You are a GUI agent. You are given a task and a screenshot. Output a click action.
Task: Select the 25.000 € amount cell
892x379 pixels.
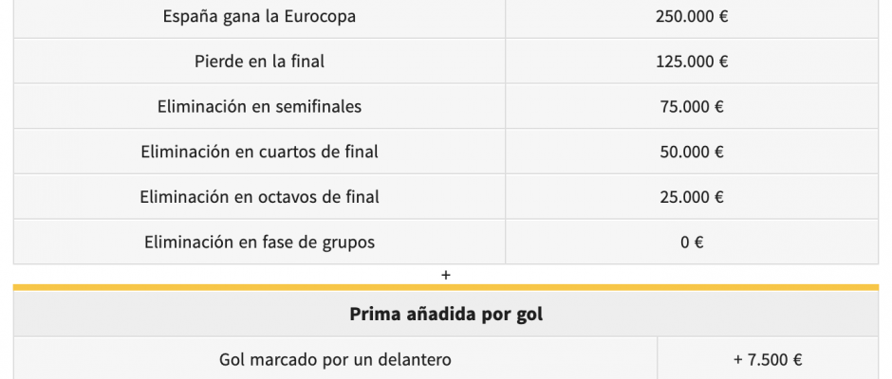(692, 196)
